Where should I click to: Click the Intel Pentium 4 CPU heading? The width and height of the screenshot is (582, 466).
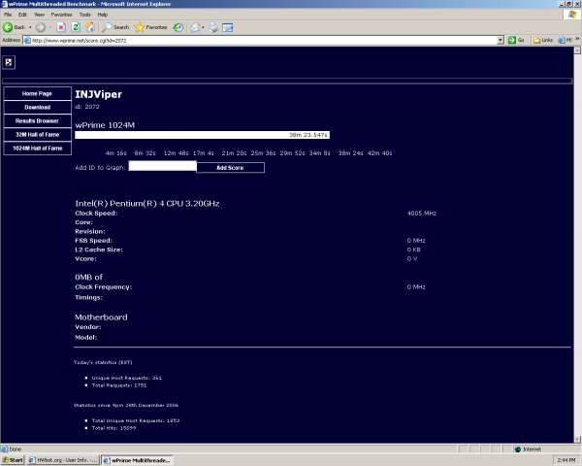click(x=147, y=203)
